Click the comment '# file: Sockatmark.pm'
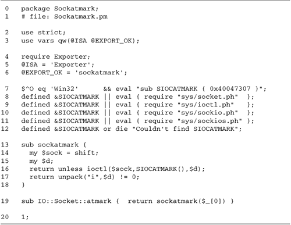This screenshot has width=291, height=225. pos(64,16)
